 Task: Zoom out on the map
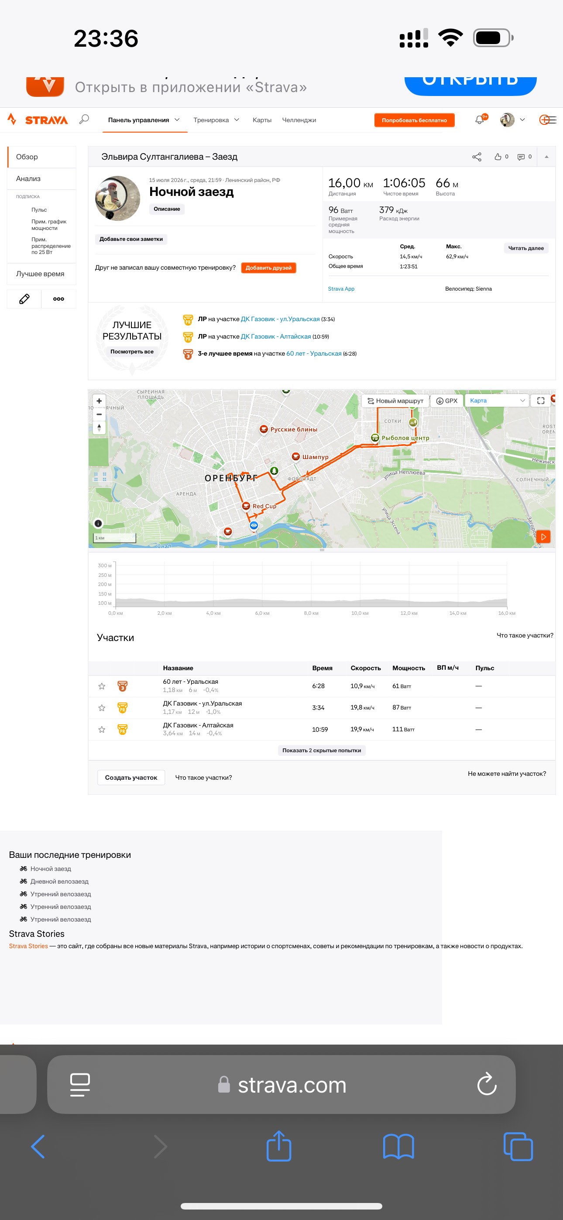[99, 415]
